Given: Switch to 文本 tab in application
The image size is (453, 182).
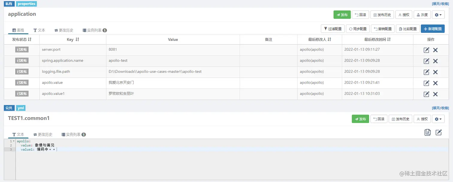Looking at the screenshot, I should tap(39, 30).
